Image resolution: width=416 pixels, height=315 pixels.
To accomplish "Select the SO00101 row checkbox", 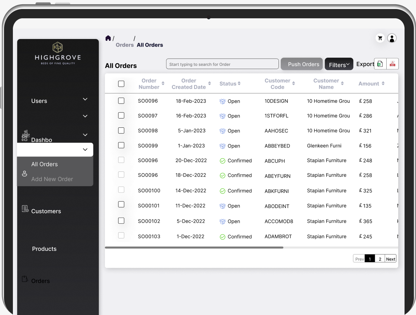I will 121,204.
